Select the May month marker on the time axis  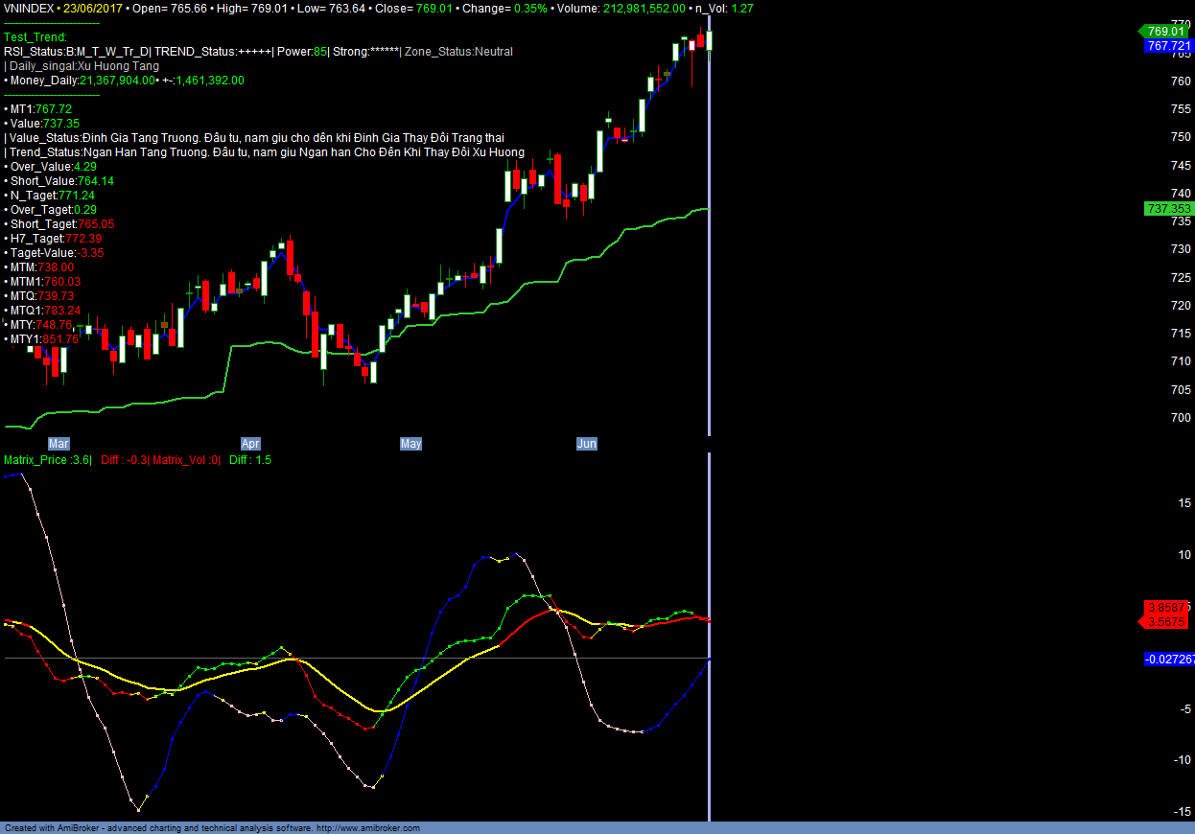(410, 444)
